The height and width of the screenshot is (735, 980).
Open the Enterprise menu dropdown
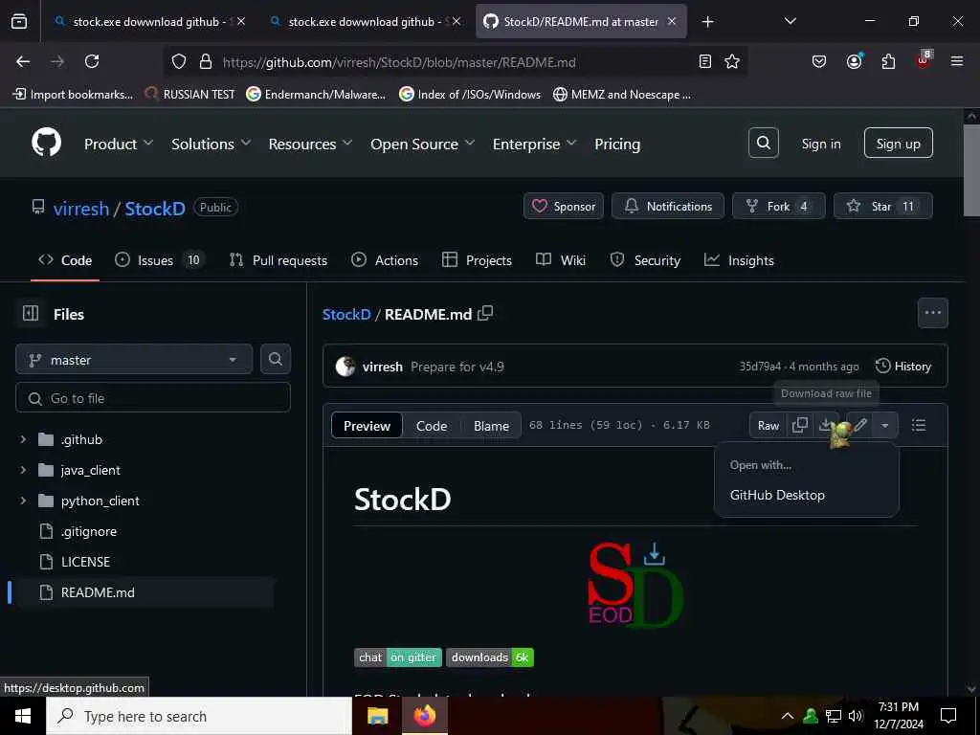[534, 144]
